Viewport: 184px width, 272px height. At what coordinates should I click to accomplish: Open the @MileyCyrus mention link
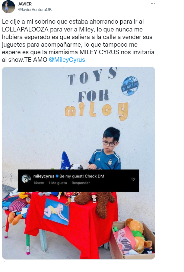(67, 60)
